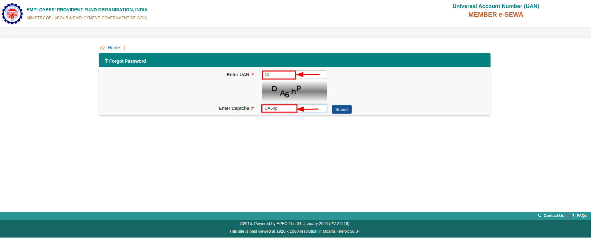Click 'This site is best viewed' footer note

tap(295, 231)
